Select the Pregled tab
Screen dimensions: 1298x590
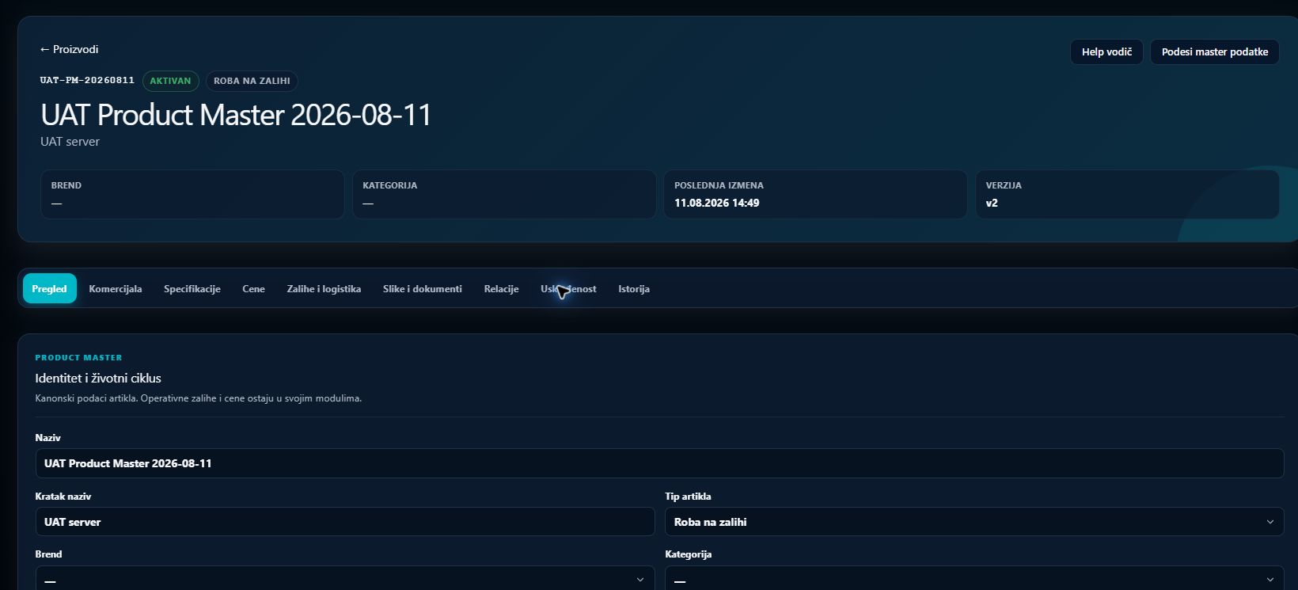click(49, 289)
